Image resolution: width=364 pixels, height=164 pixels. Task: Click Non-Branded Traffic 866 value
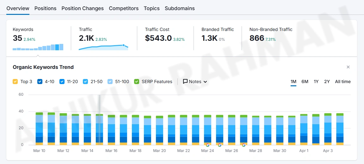(x=257, y=38)
